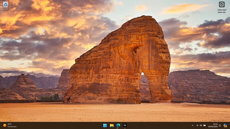Open the Lixeira recycle bin desktop icon
This screenshot has width=230, height=129.
point(6,6)
